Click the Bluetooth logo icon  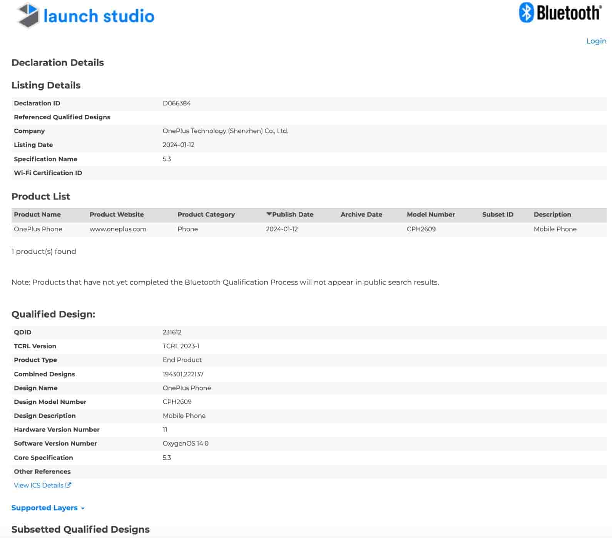click(x=526, y=12)
